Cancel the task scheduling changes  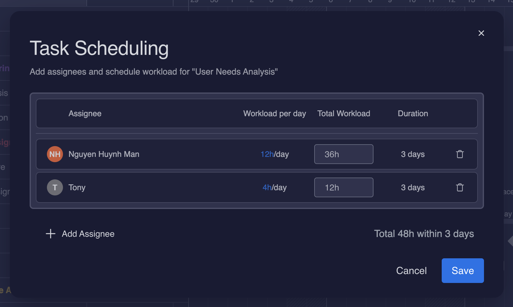click(411, 271)
